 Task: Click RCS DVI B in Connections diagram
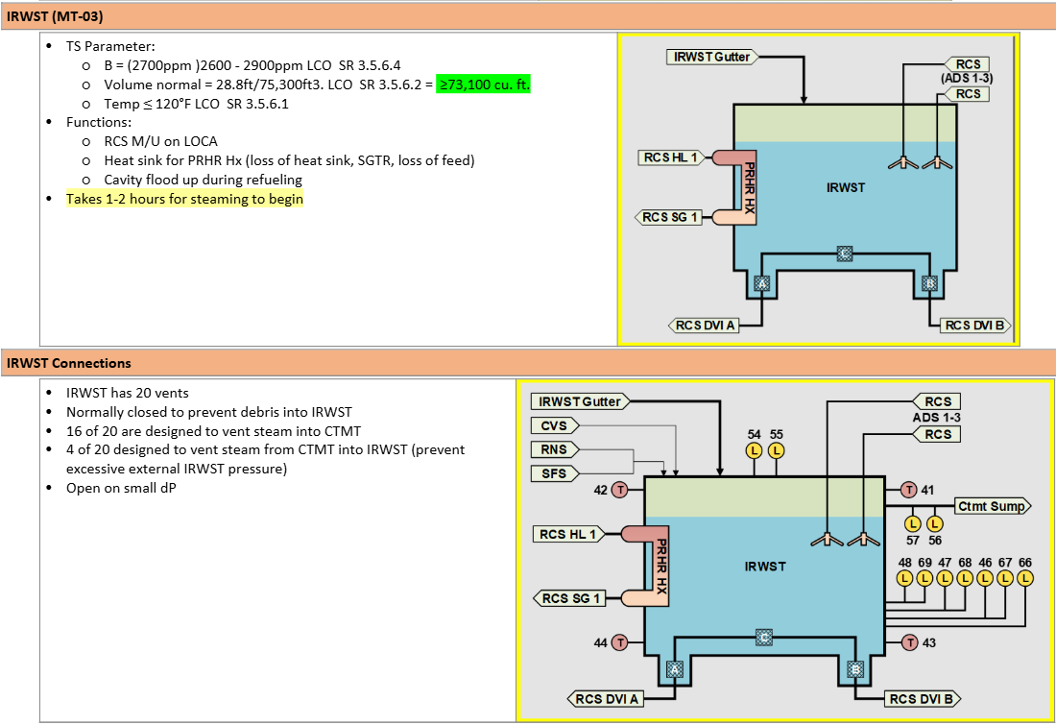click(922, 699)
